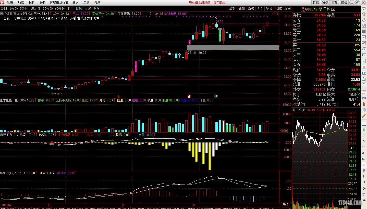Switch to the 分时 chart tab
Image resolution: width=367 pixels, height=209 pixels.
4,8
